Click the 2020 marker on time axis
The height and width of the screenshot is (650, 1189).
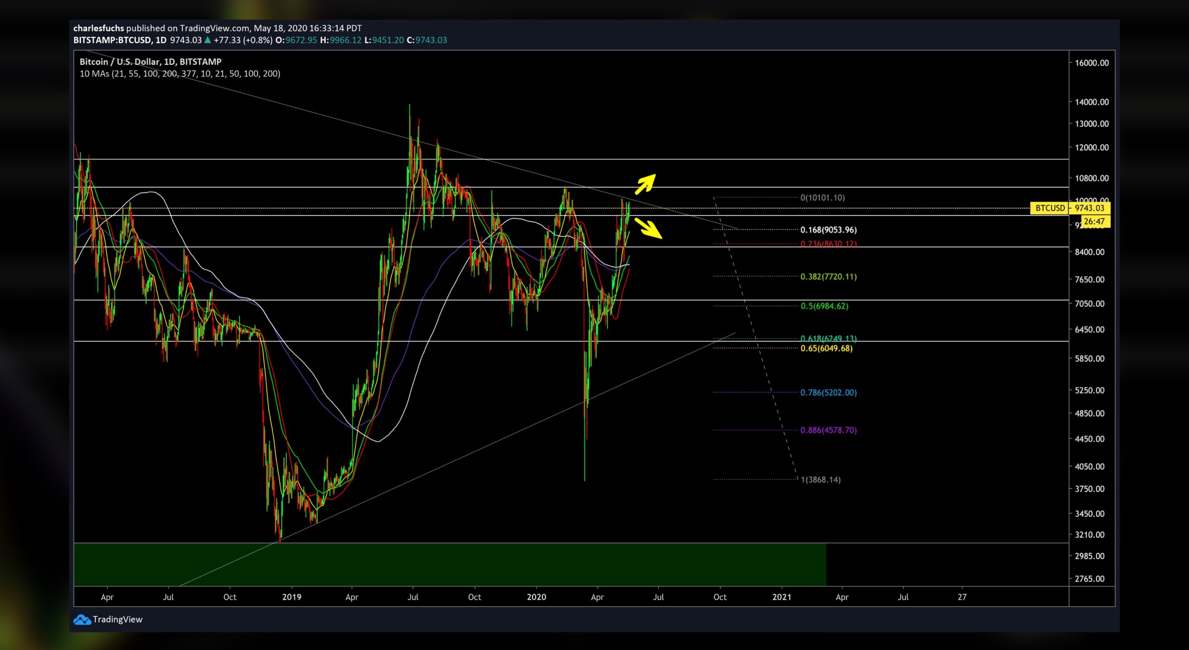[536, 597]
